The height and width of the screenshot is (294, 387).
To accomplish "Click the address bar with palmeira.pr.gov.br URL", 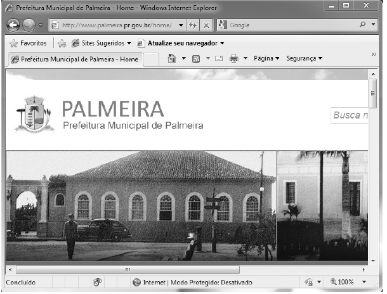I will click(118, 25).
